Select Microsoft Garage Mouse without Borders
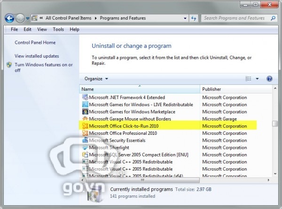The height and width of the screenshot is (209, 282). point(130,119)
